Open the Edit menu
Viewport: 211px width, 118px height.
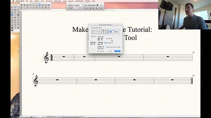[31, 1]
